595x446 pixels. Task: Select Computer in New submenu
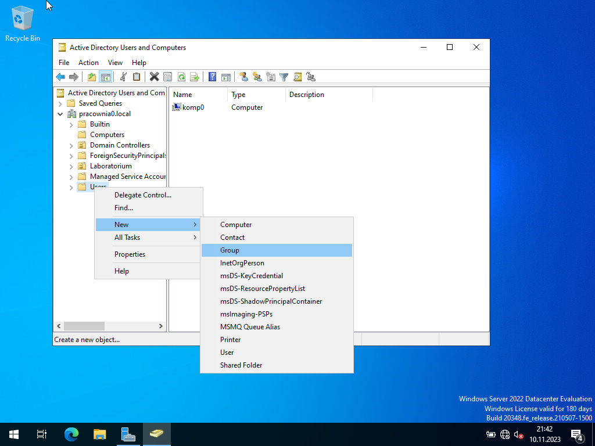click(x=277, y=225)
